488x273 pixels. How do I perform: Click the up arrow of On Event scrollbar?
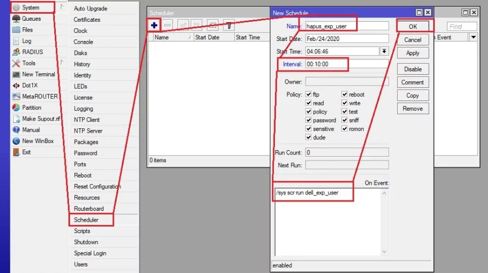point(384,193)
